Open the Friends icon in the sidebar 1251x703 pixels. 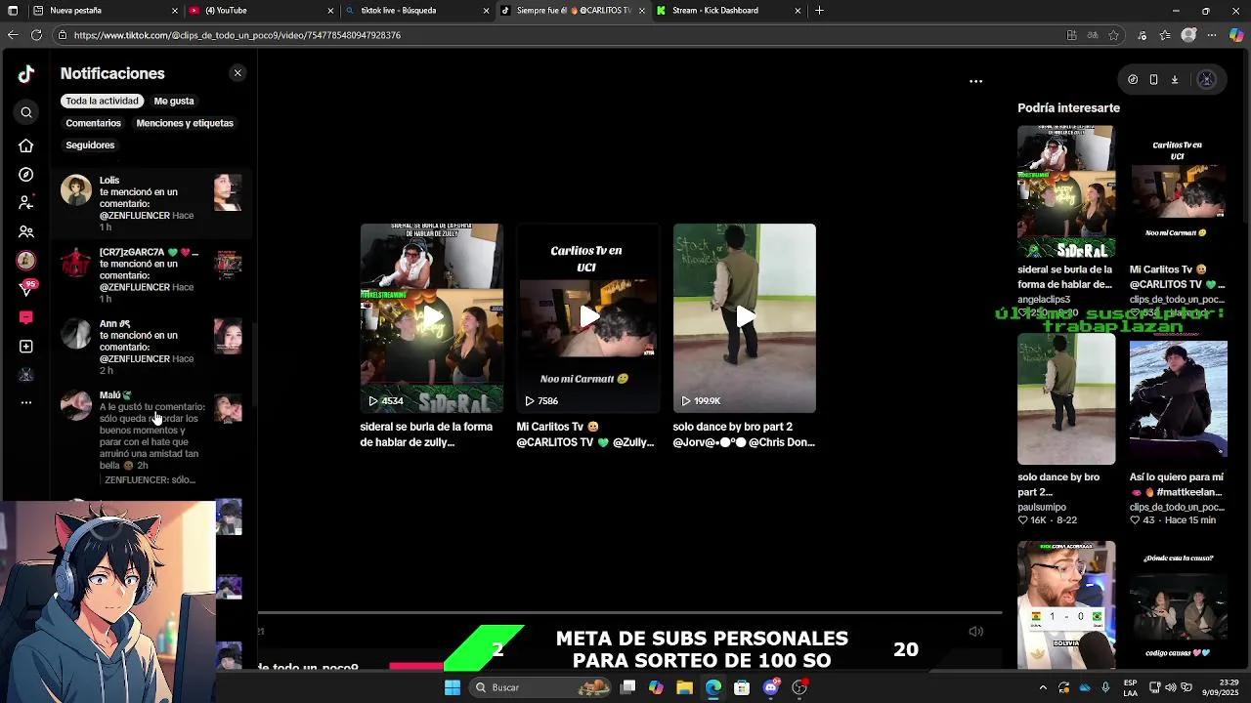pos(26,231)
